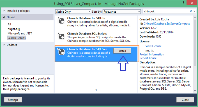The width and height of the screenshot is (198, 107).
Task: Expand the Updates section
Action: pyautogui.click(x=4, y=45)
